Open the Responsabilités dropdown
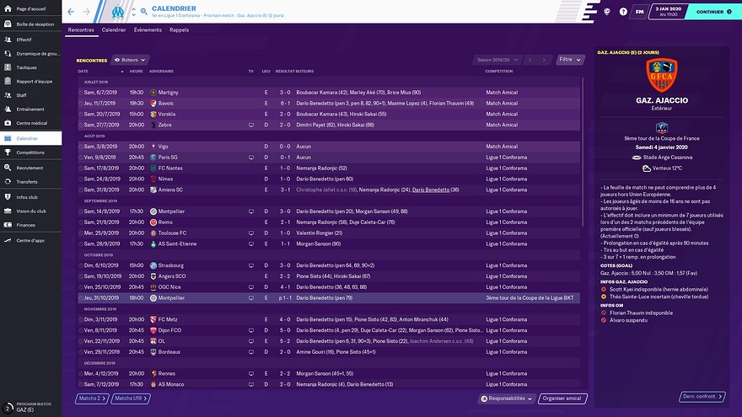The height and width of the screenshot is (417, 742). tap(507, 398)
